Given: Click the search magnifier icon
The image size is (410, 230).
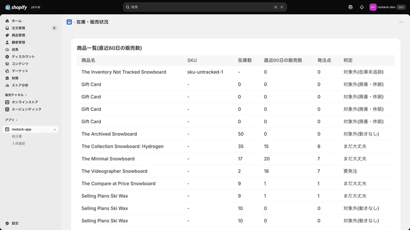Looking at the screenshot, I should pos(128,7).
